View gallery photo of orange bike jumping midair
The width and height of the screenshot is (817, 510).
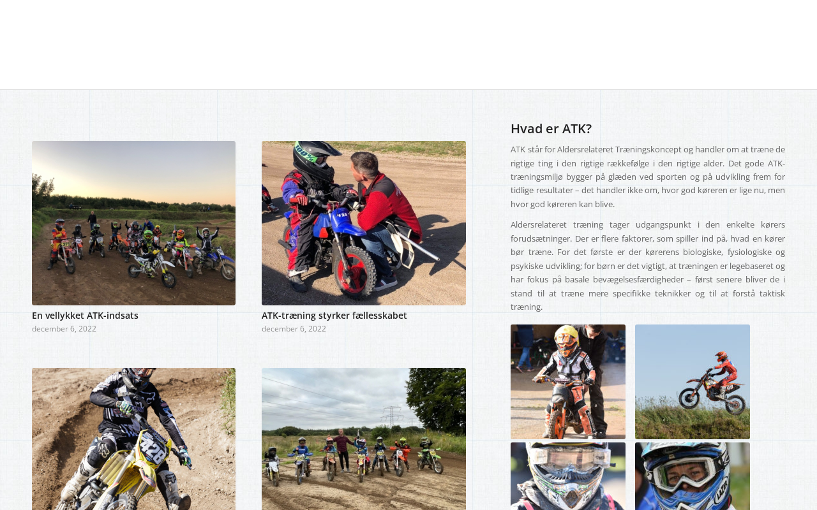[x=693, y=382]
